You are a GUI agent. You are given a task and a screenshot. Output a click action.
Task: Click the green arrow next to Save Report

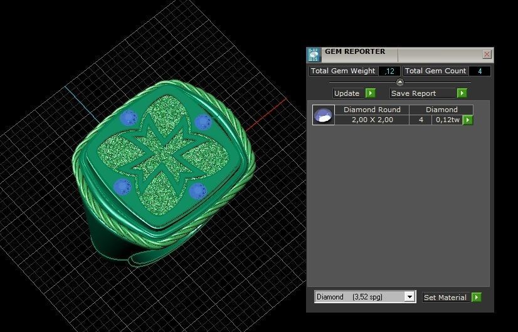point(462,93)
